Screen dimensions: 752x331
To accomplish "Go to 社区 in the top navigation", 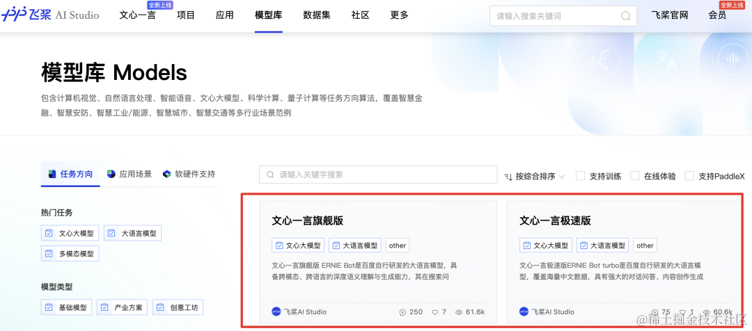I will [360, 15].
